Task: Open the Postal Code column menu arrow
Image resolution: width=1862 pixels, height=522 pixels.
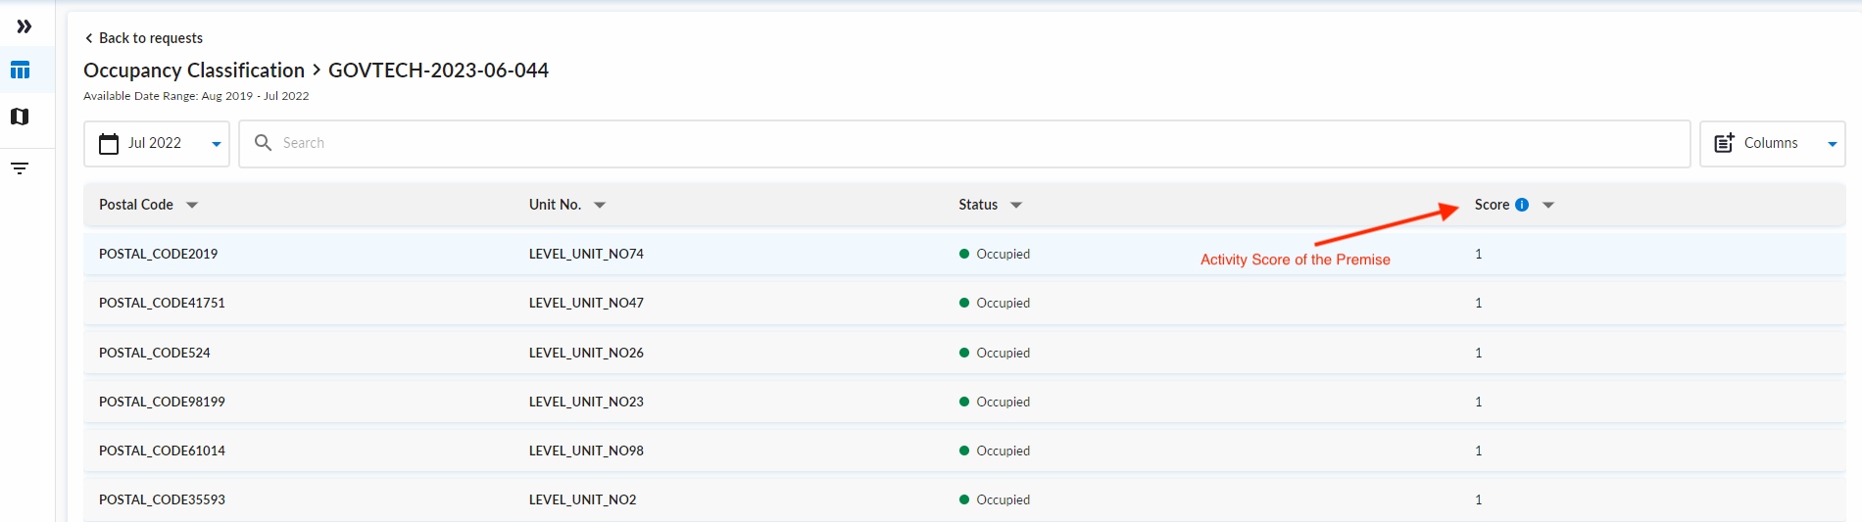Action: pyautogui.click(x=192, y=205)
